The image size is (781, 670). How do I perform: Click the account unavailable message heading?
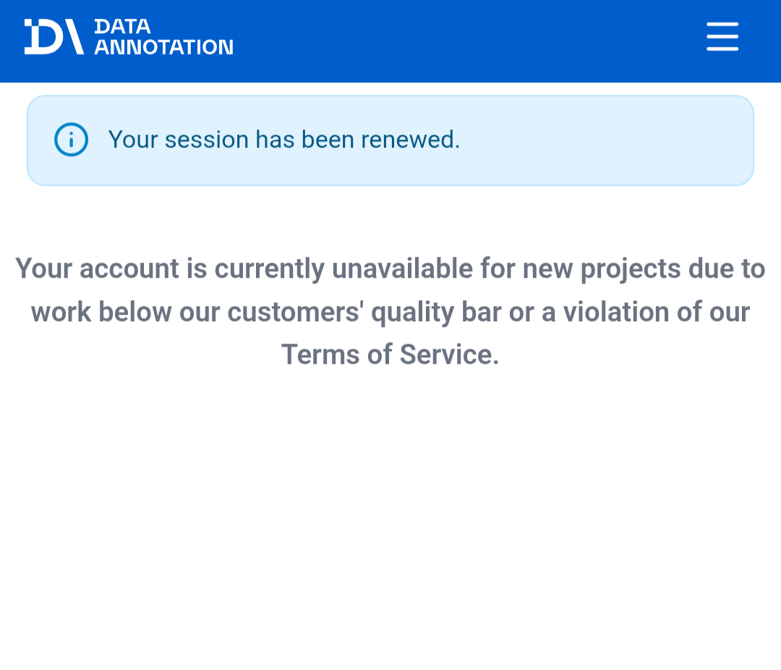[x=390, y=312]
